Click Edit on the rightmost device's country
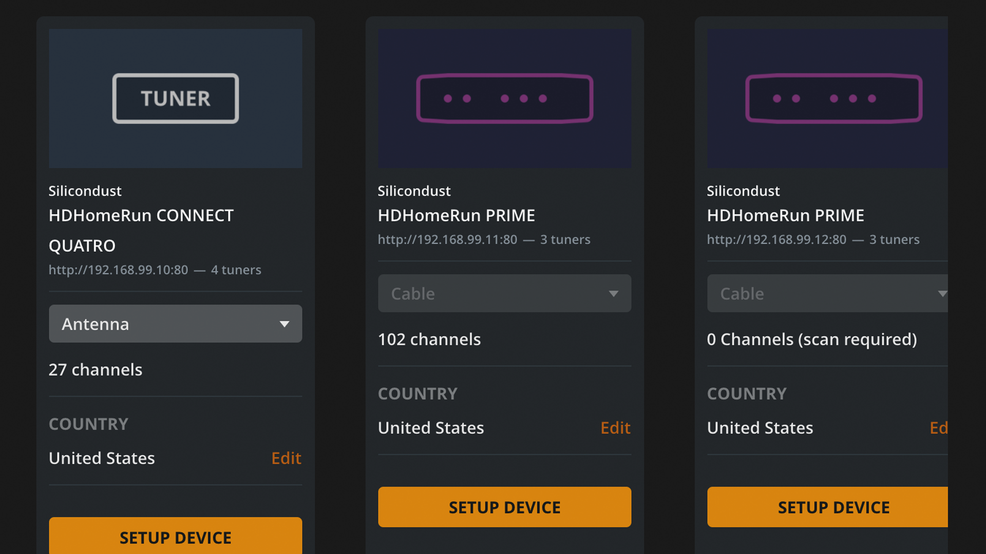Viewport: 986px width, 554px height. [940, 428]
